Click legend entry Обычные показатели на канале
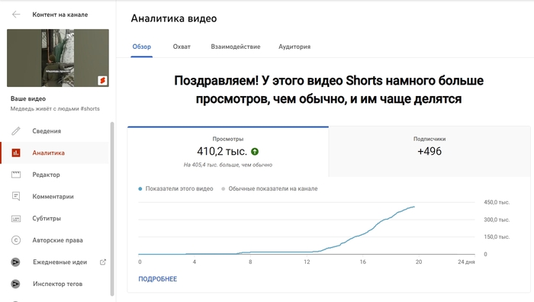Image resolution: width=534 pixels, height=302 pixels. (x=269, y=188)
